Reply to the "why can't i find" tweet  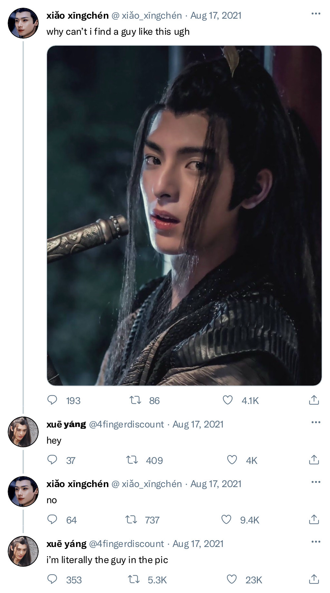[x=52, y=400]
